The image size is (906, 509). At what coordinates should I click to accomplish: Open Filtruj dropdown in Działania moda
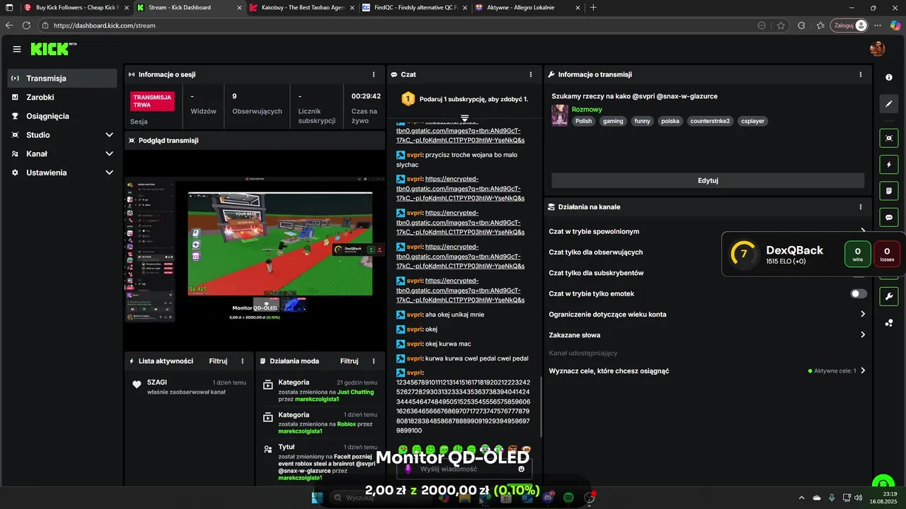pyautogui.click(x=349, y=361)
